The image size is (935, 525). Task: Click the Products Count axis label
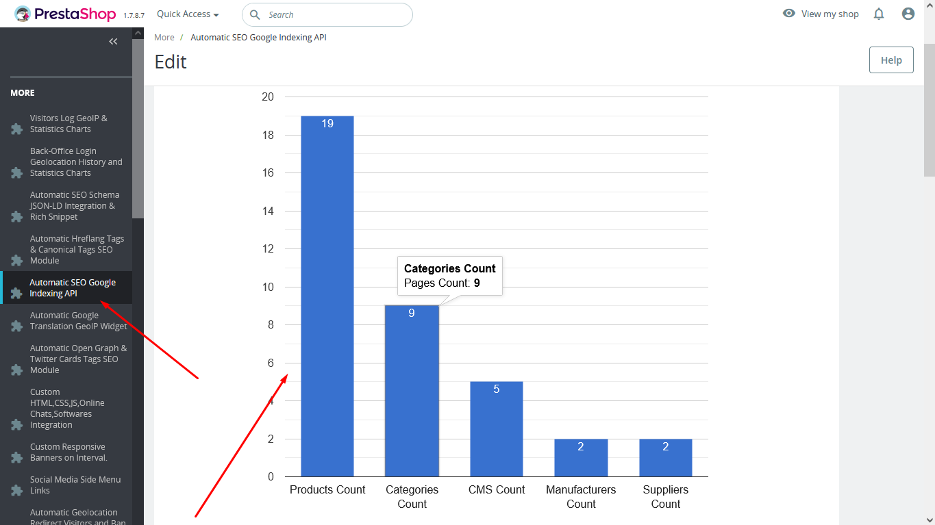point(327,490)
